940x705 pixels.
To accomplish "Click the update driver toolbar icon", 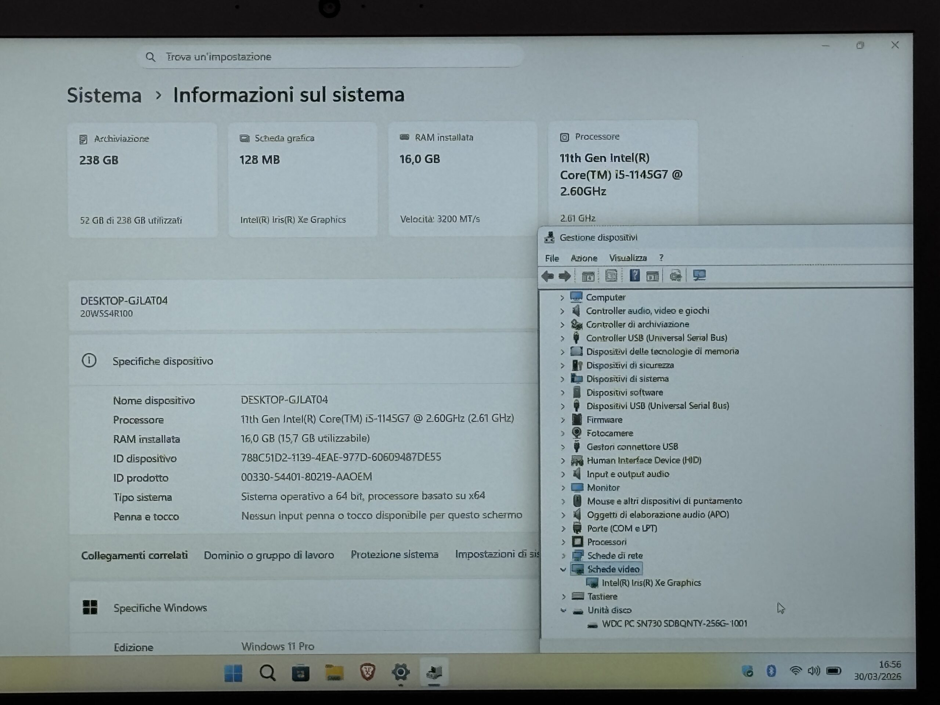I will (675, 276).
